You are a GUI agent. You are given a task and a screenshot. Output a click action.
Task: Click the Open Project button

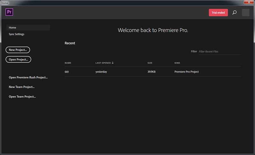pyautogui.click(x=18, y=60)
